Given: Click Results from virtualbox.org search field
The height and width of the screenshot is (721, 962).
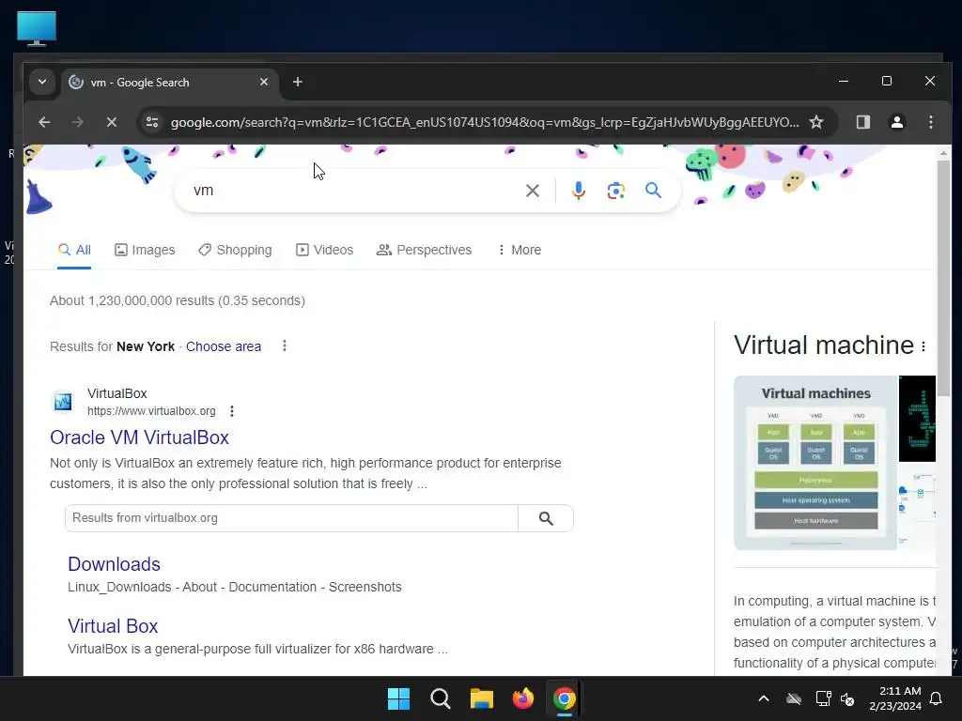Looking at the screenshot, I should click(x=291, y=518).
